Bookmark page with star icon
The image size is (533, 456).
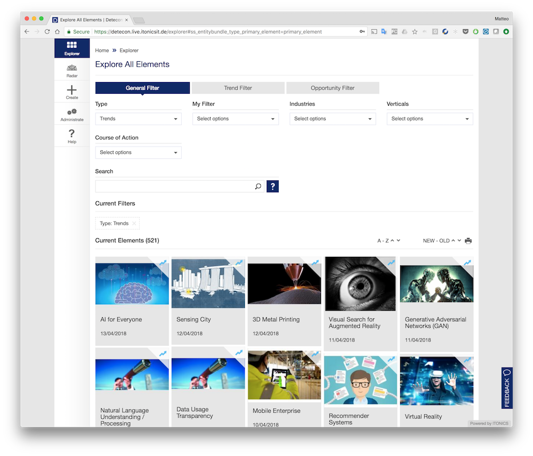(415, 31)
